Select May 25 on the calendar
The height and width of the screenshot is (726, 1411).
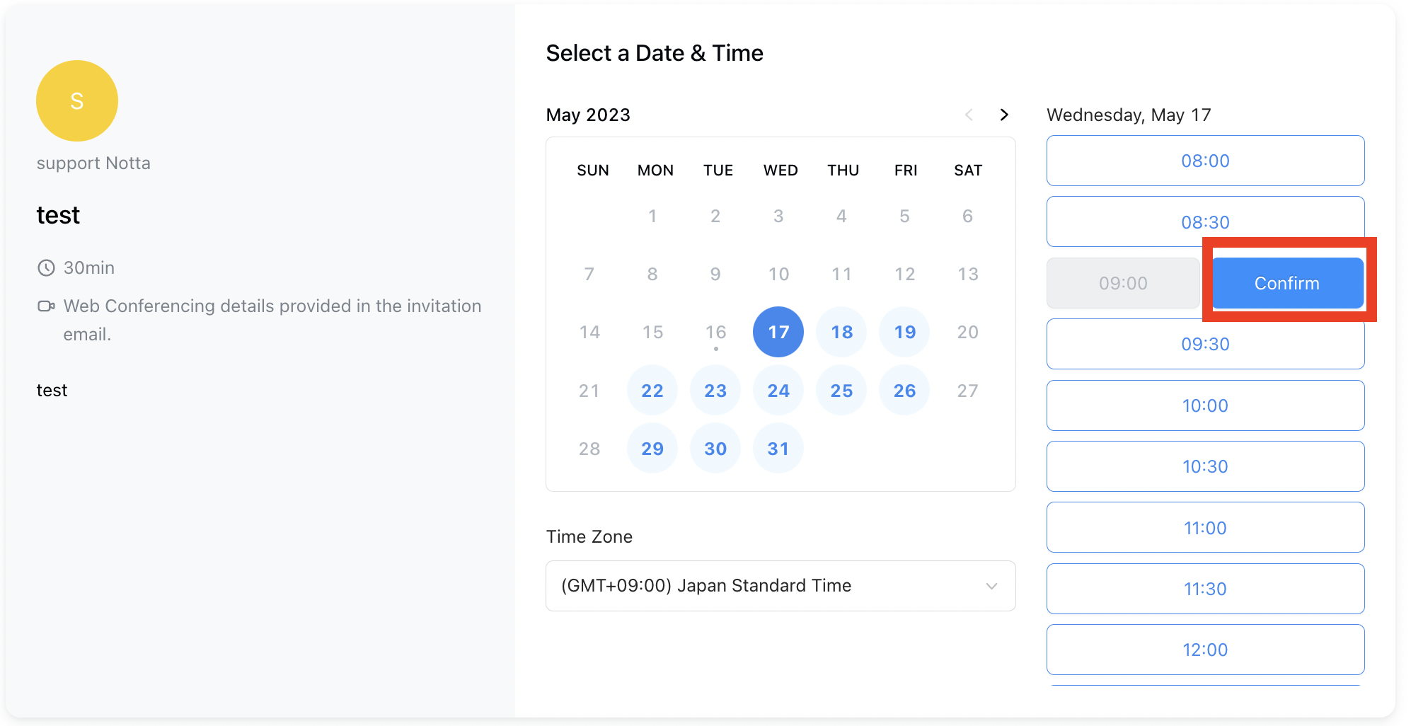pyautogui.click(x=841, y=391)
